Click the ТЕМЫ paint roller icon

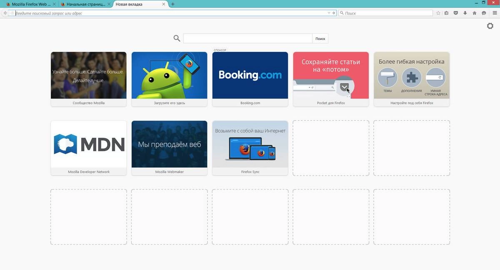(x=387, y=78)
